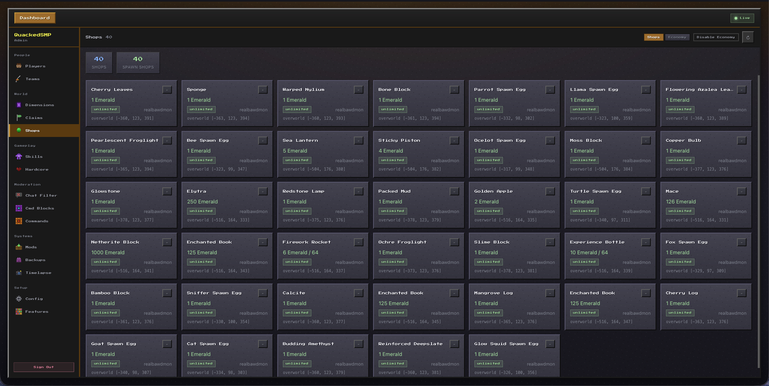This screenshot has width=769, height=386.
Task: Expand options on the Elytra shop card
Action: click(x=263, y=191)
